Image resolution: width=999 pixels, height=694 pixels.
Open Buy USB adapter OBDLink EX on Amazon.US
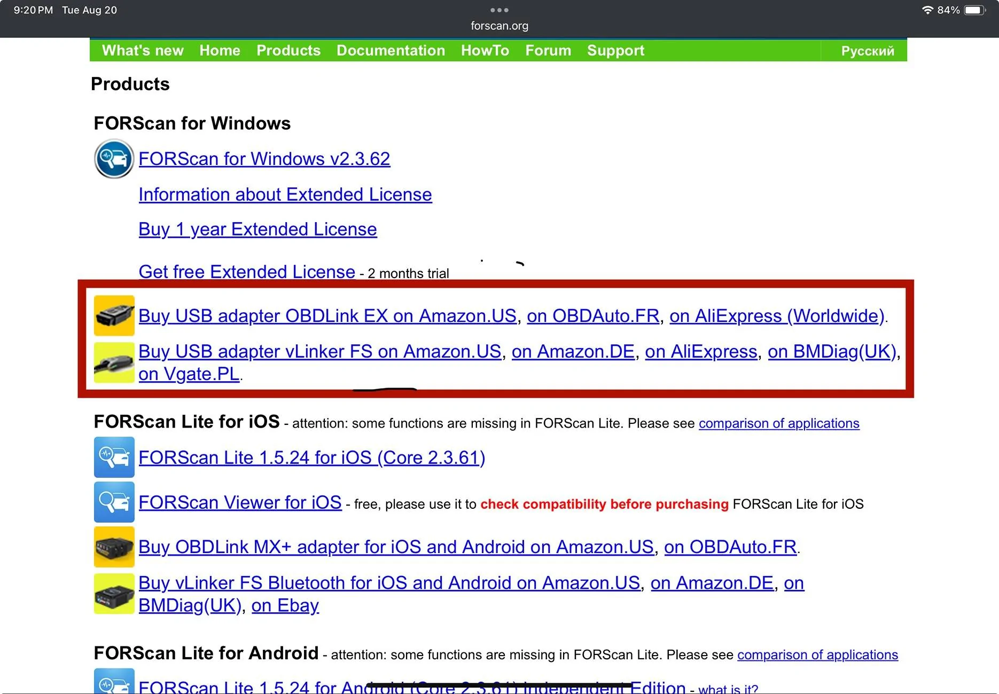pyautogui.click(x=327, y=316)
